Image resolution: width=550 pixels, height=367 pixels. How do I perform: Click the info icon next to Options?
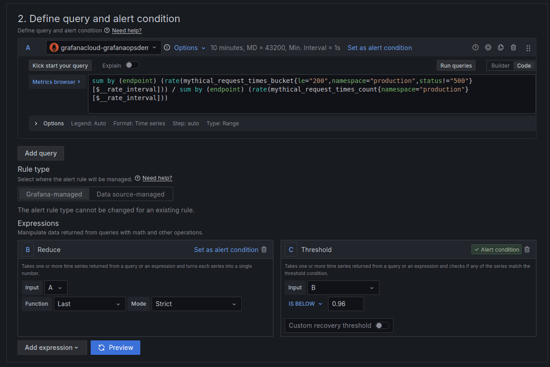pos(167,47)
